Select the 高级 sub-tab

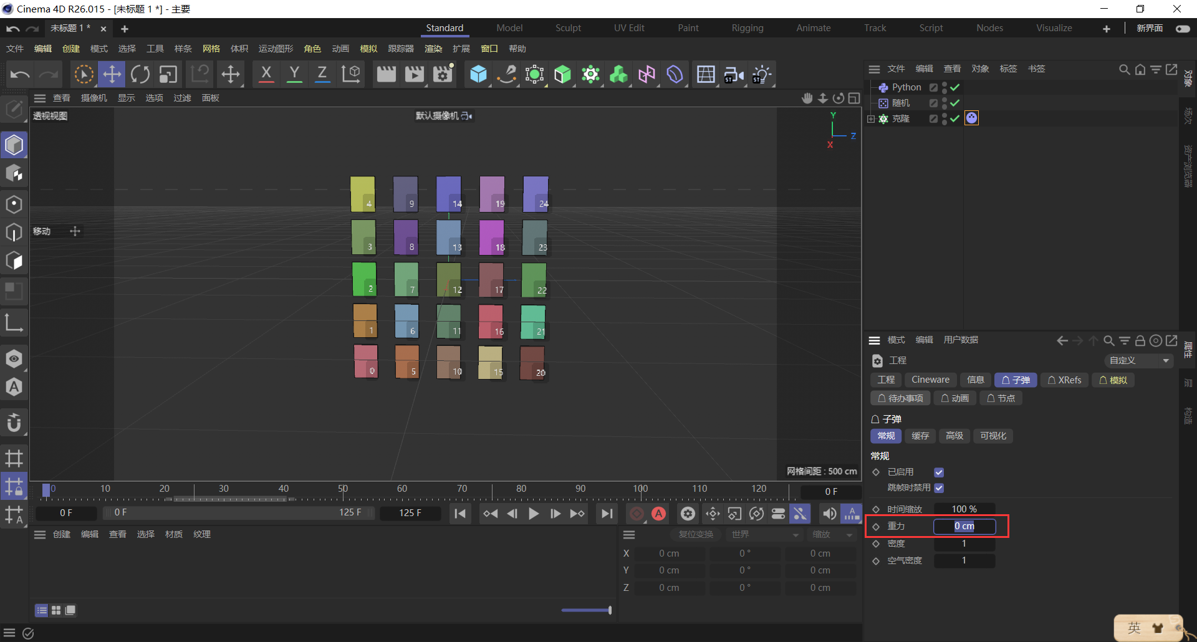pyautogui.click(x=954, y=436)
